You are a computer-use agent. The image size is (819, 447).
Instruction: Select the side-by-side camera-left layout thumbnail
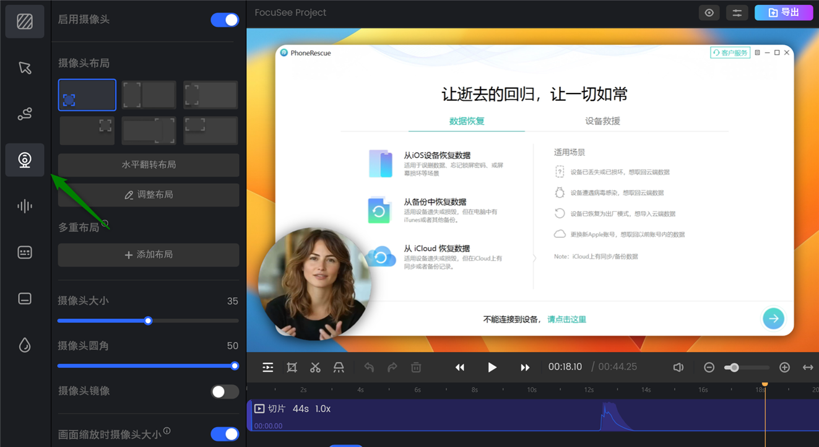(149, 95)
